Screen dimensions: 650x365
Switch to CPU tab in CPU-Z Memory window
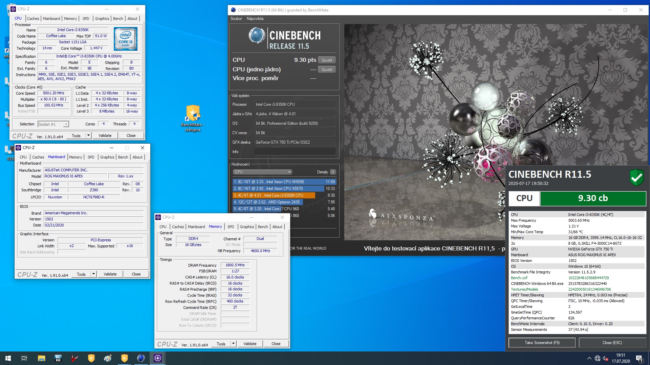coord(163,227)
